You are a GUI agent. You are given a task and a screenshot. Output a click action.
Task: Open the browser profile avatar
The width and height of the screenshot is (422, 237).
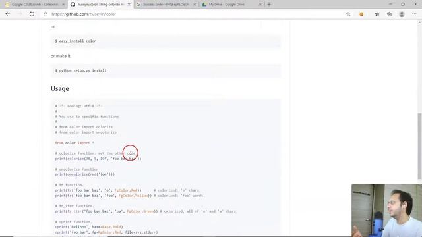coord(402,14)
